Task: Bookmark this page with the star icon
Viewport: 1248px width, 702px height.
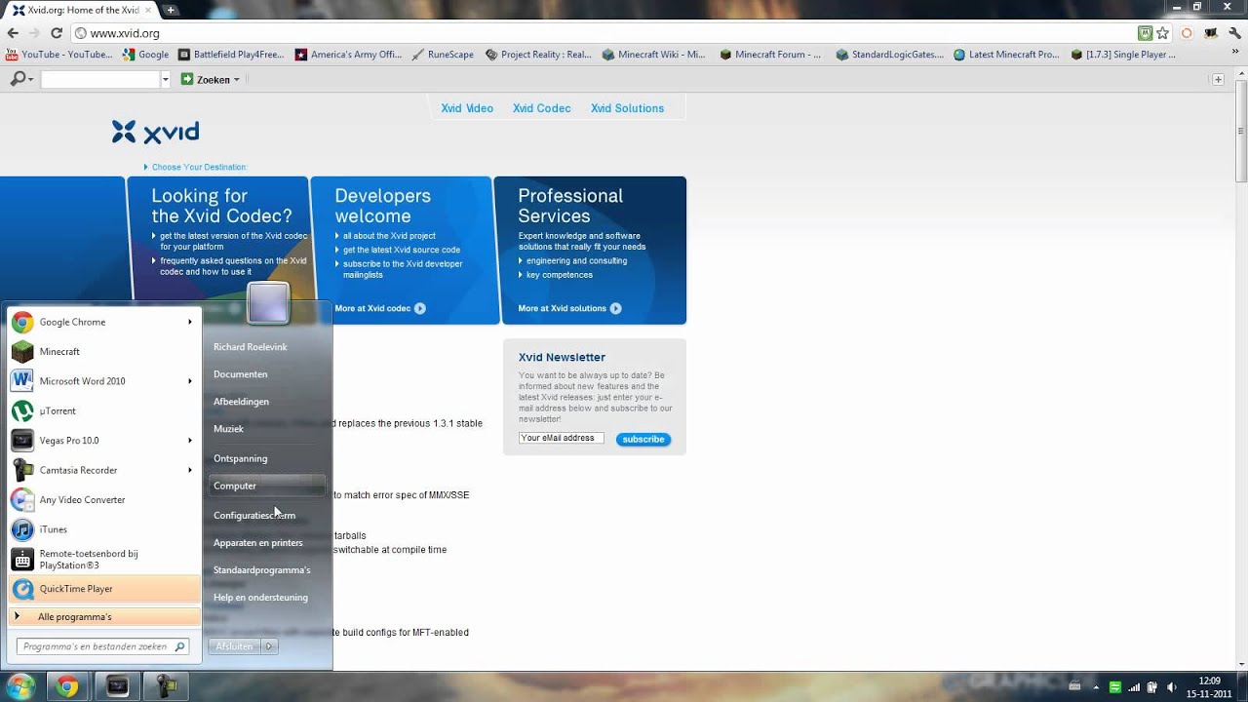Action: (x=1162, y=33)
